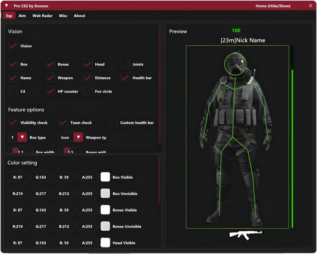The width and height of the screenshot is (317, 254).
Task: Disable the Box checkbox
Action: (13, 64)
